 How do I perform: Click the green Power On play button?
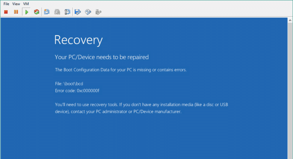pyautogui.click(x=26, y=12)
